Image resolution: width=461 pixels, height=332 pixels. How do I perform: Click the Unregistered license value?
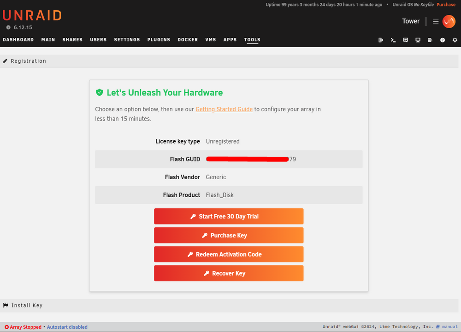(x=223, y=141)
